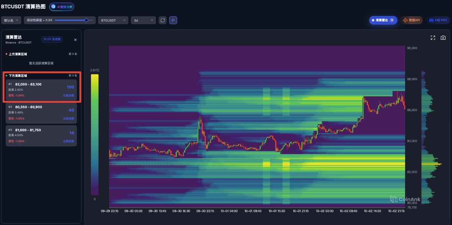
Task: Click the 20/20 条提醒 badge
Action: pyautogui.click(x=52, y=39)
